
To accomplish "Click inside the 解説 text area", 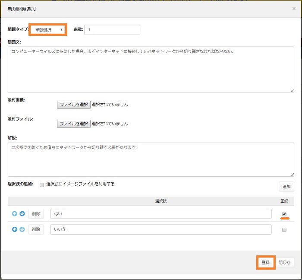I will click(x=151, y=159).
